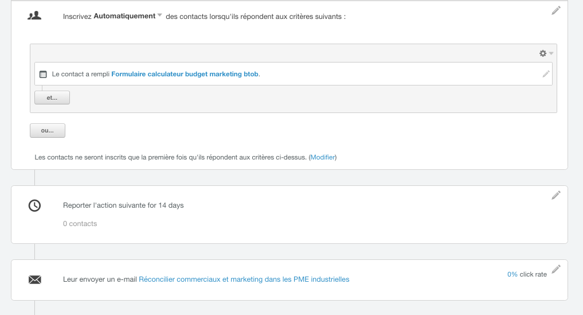Add an 'et...' condition to the criteria
The image size is (583, 315).
pos(52,98)
